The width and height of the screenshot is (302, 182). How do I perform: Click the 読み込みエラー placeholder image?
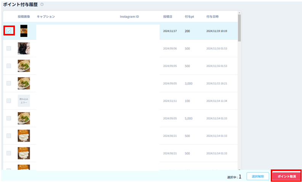pos(24,101)
